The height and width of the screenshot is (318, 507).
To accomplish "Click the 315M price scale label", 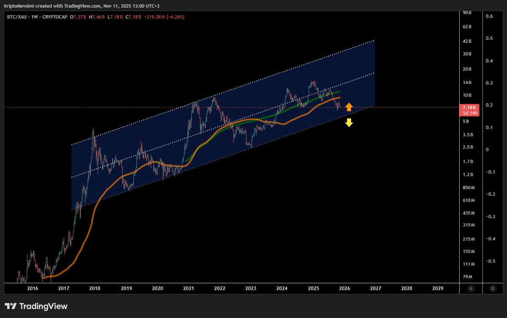I will point(468,225).
